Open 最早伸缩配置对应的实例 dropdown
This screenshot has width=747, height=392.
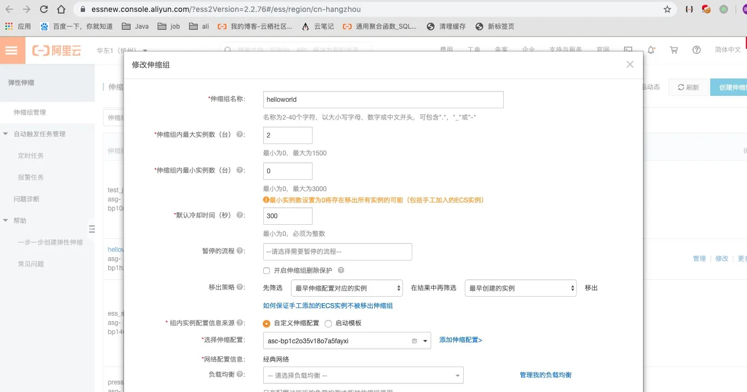(x=347, y=288)
